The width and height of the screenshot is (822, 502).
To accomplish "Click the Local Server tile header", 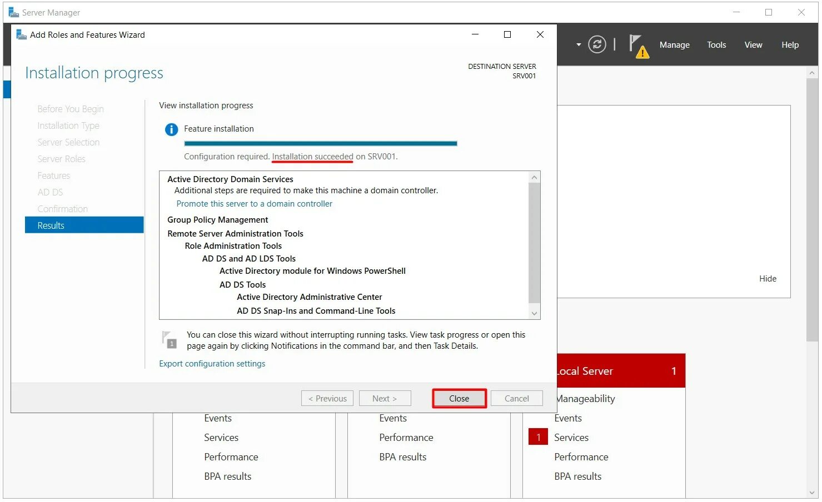I will (x=621, y=371).
